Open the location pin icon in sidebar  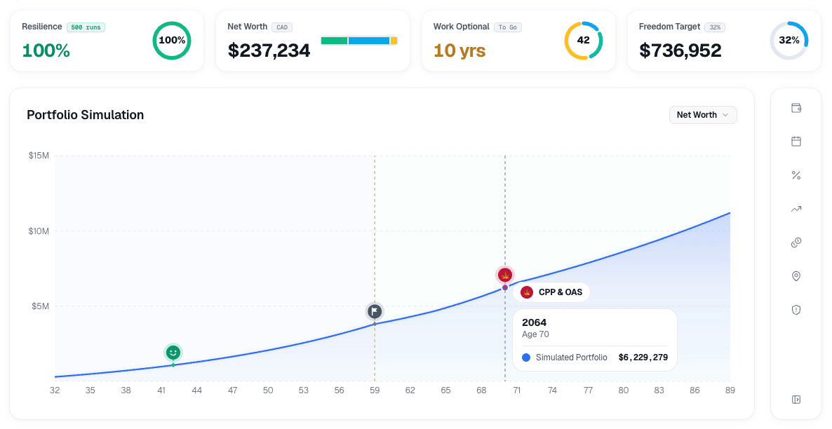796,276
